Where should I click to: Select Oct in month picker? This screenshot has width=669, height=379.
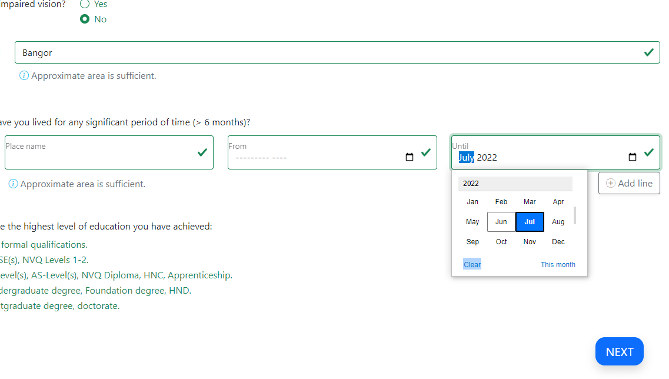[x=501, y=242]
